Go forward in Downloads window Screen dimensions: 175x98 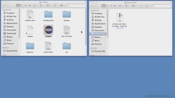coord(95,6)
